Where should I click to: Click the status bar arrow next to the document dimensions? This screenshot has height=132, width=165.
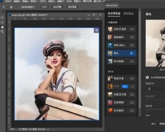[x=48, y=129]
